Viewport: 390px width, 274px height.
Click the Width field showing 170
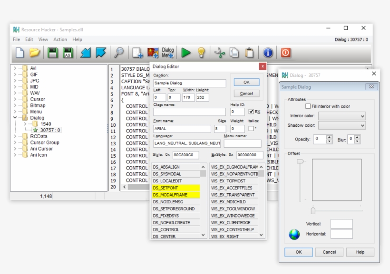(x=188, y=97)
